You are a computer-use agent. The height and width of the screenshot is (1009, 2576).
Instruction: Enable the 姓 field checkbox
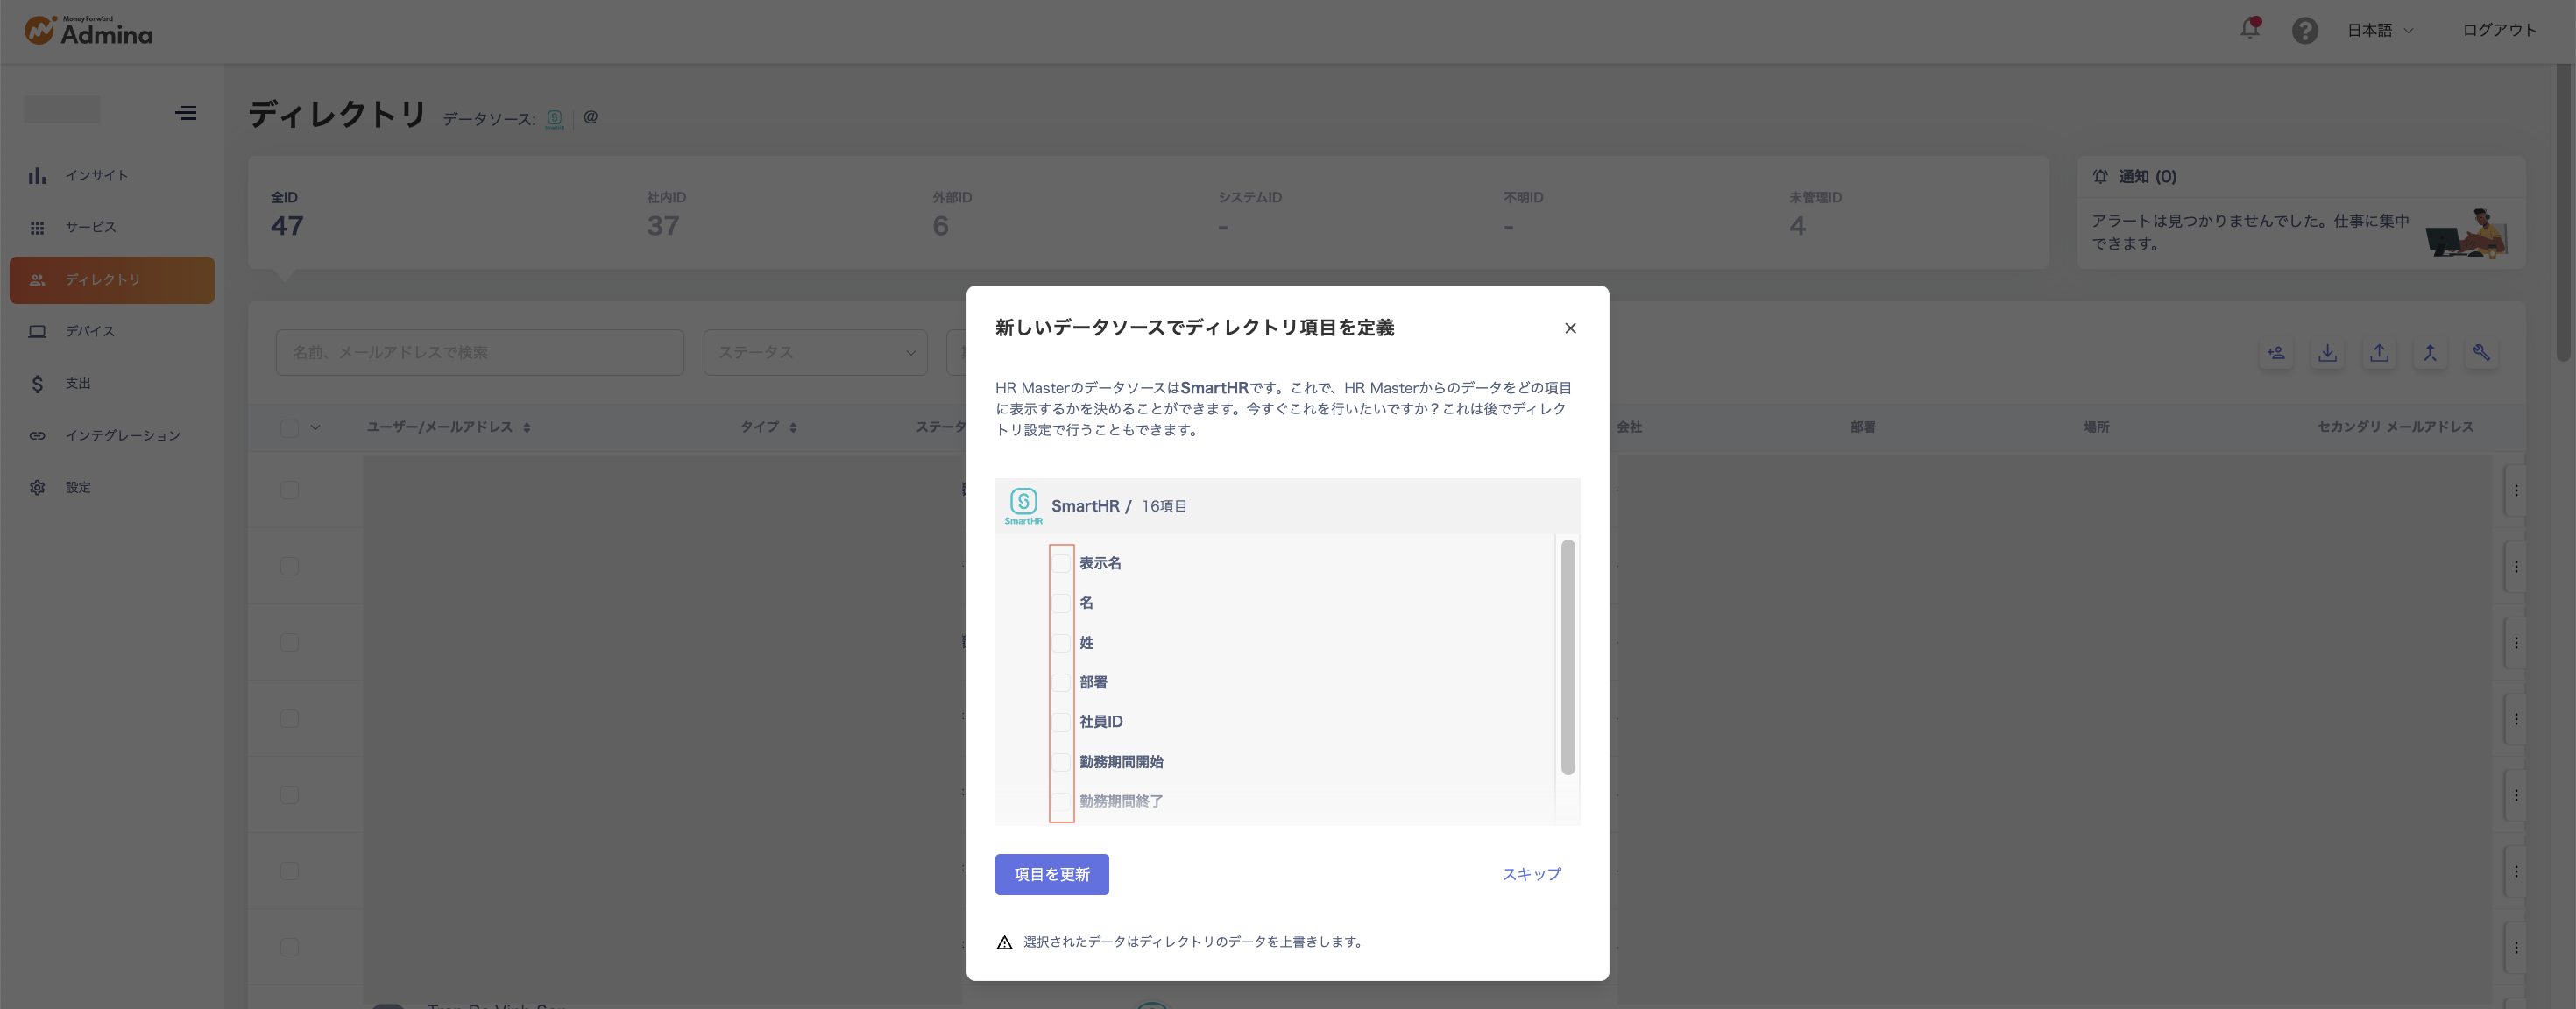coord(1061,643)
